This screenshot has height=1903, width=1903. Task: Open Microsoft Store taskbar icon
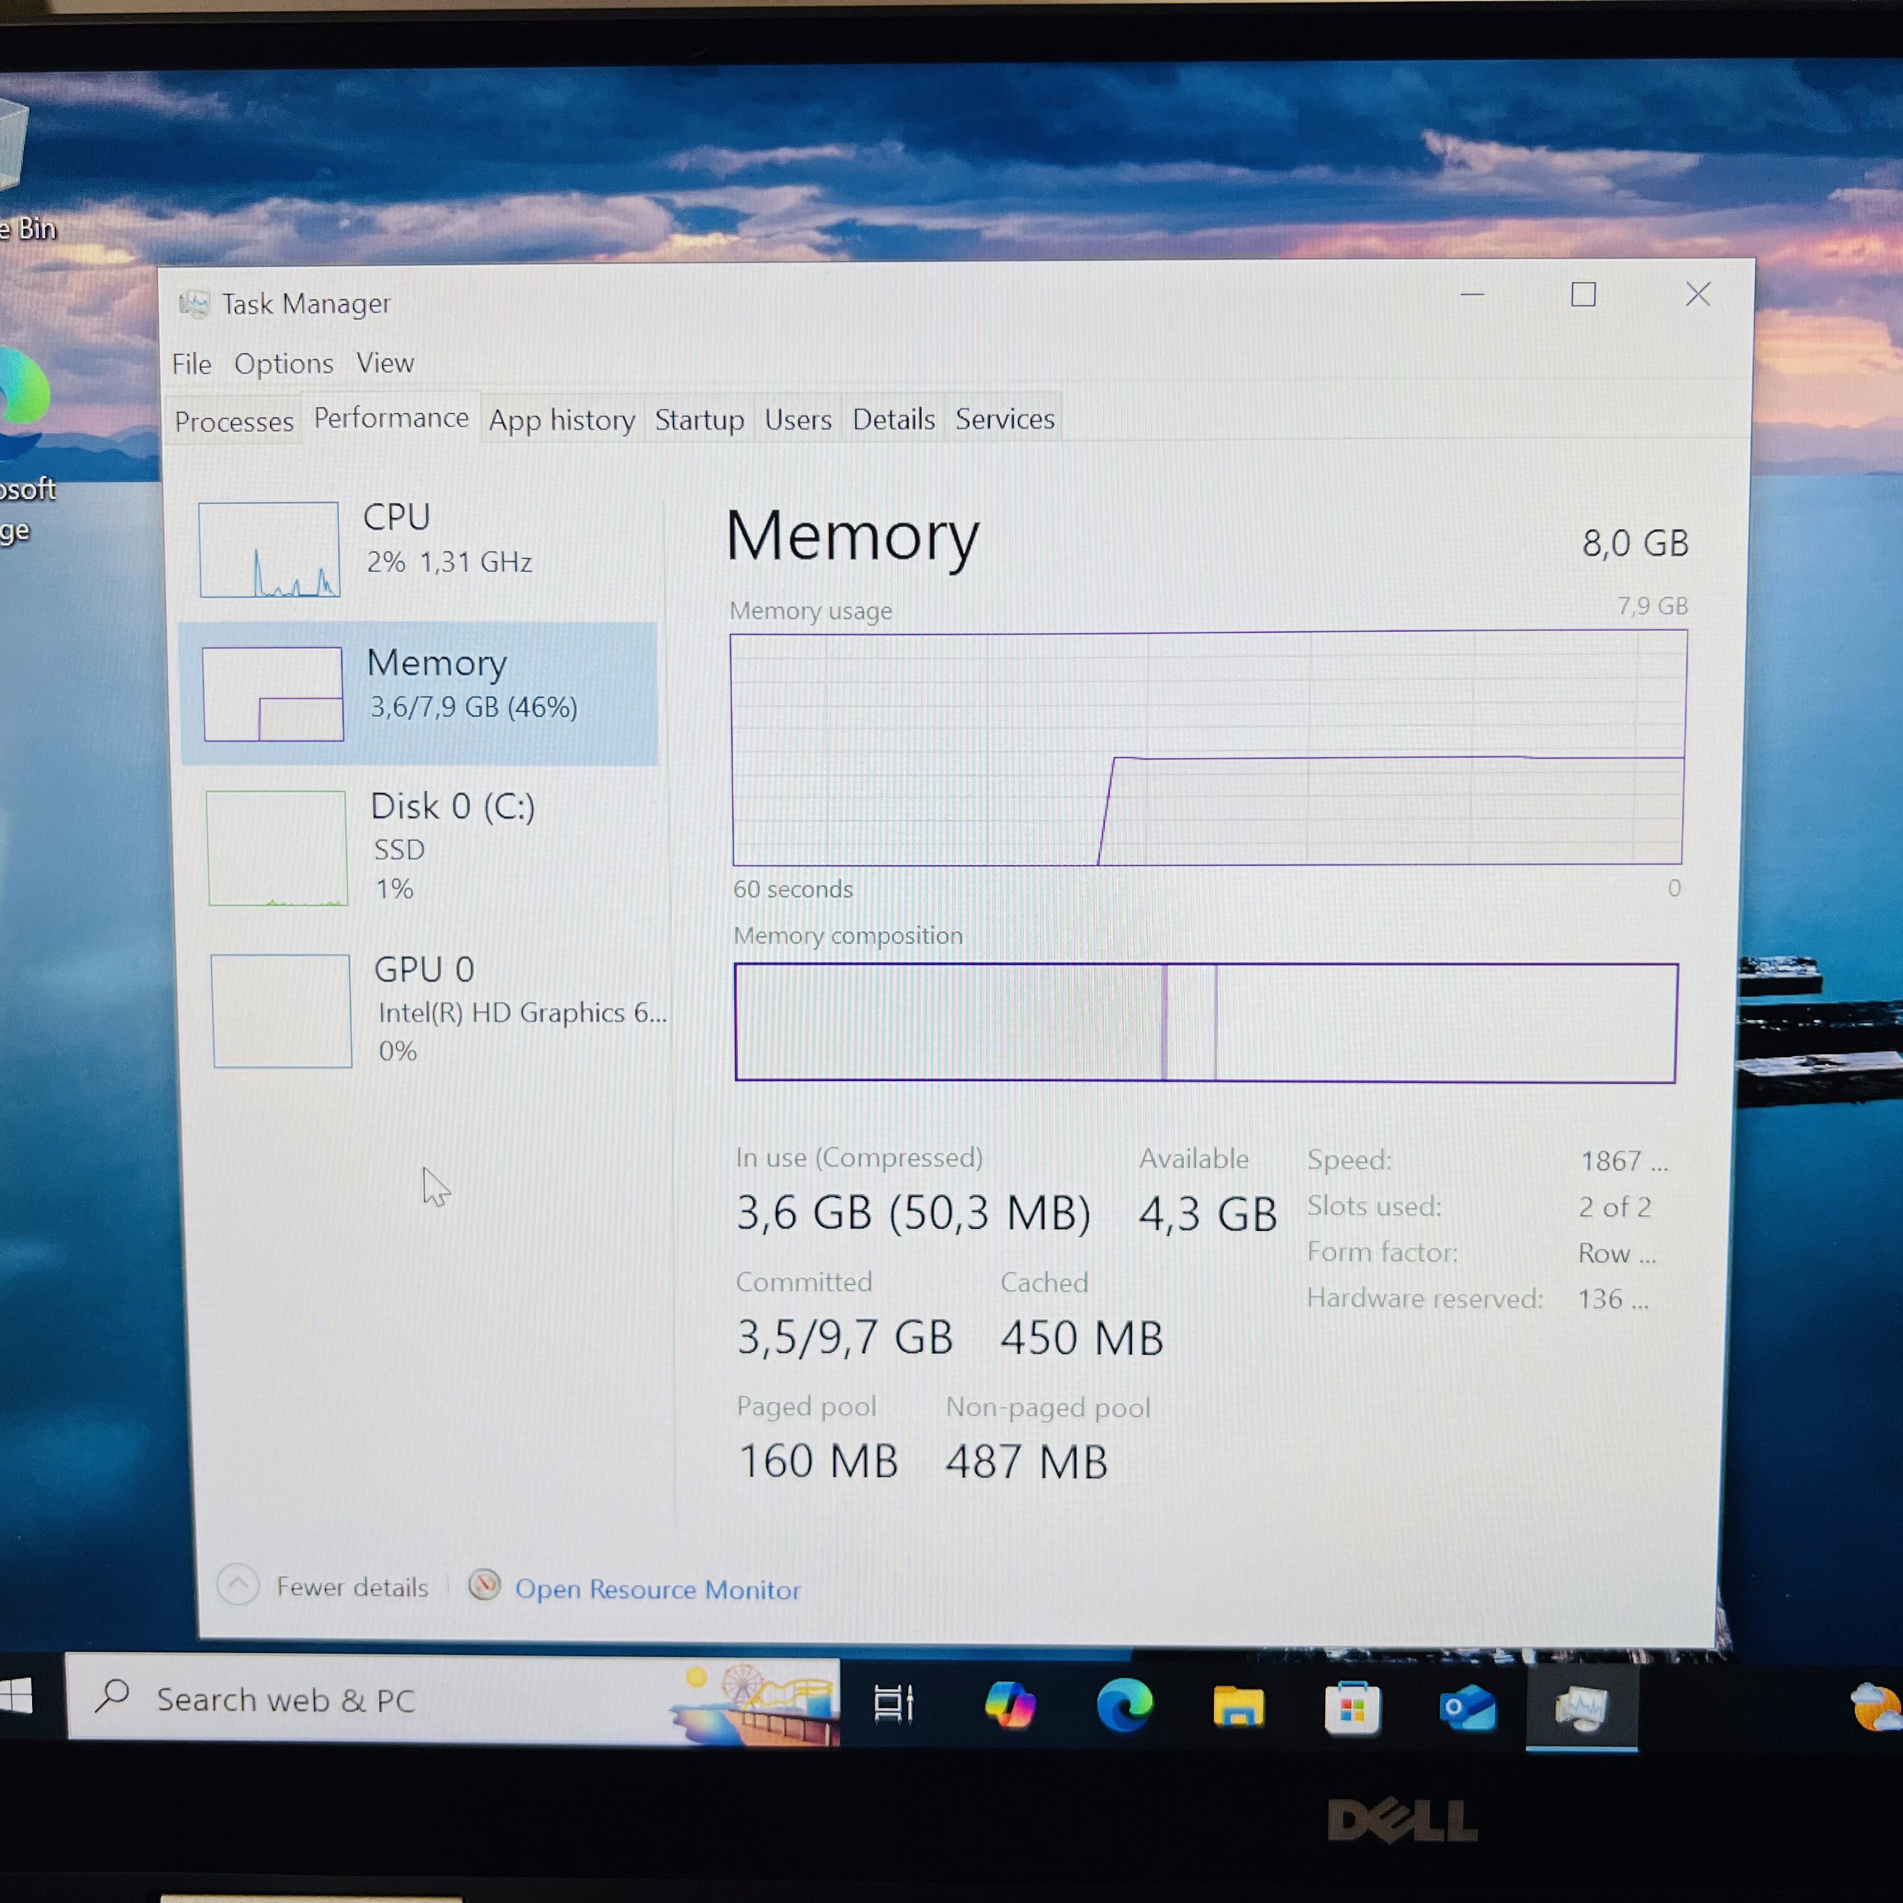coord(1352,1707)
